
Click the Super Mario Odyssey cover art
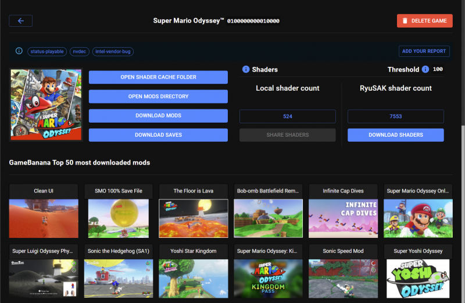tap(46, 105)
